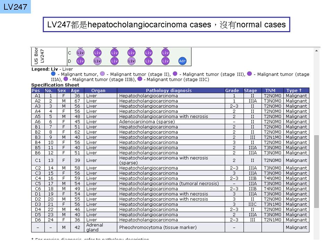Click the T4N0M0 cell in row C4
The image size is (333, 249).
click(273, 178)
